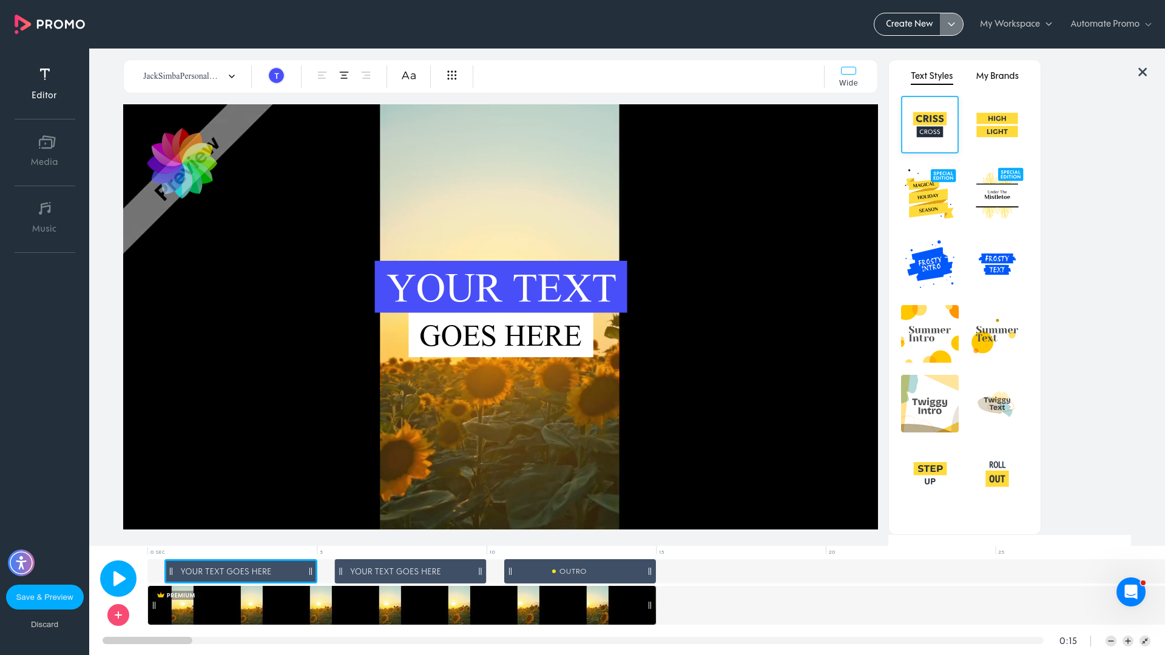This screenshot has width=1165, height=655.
Task: Click the Promo logo
Action: [49, 24]
